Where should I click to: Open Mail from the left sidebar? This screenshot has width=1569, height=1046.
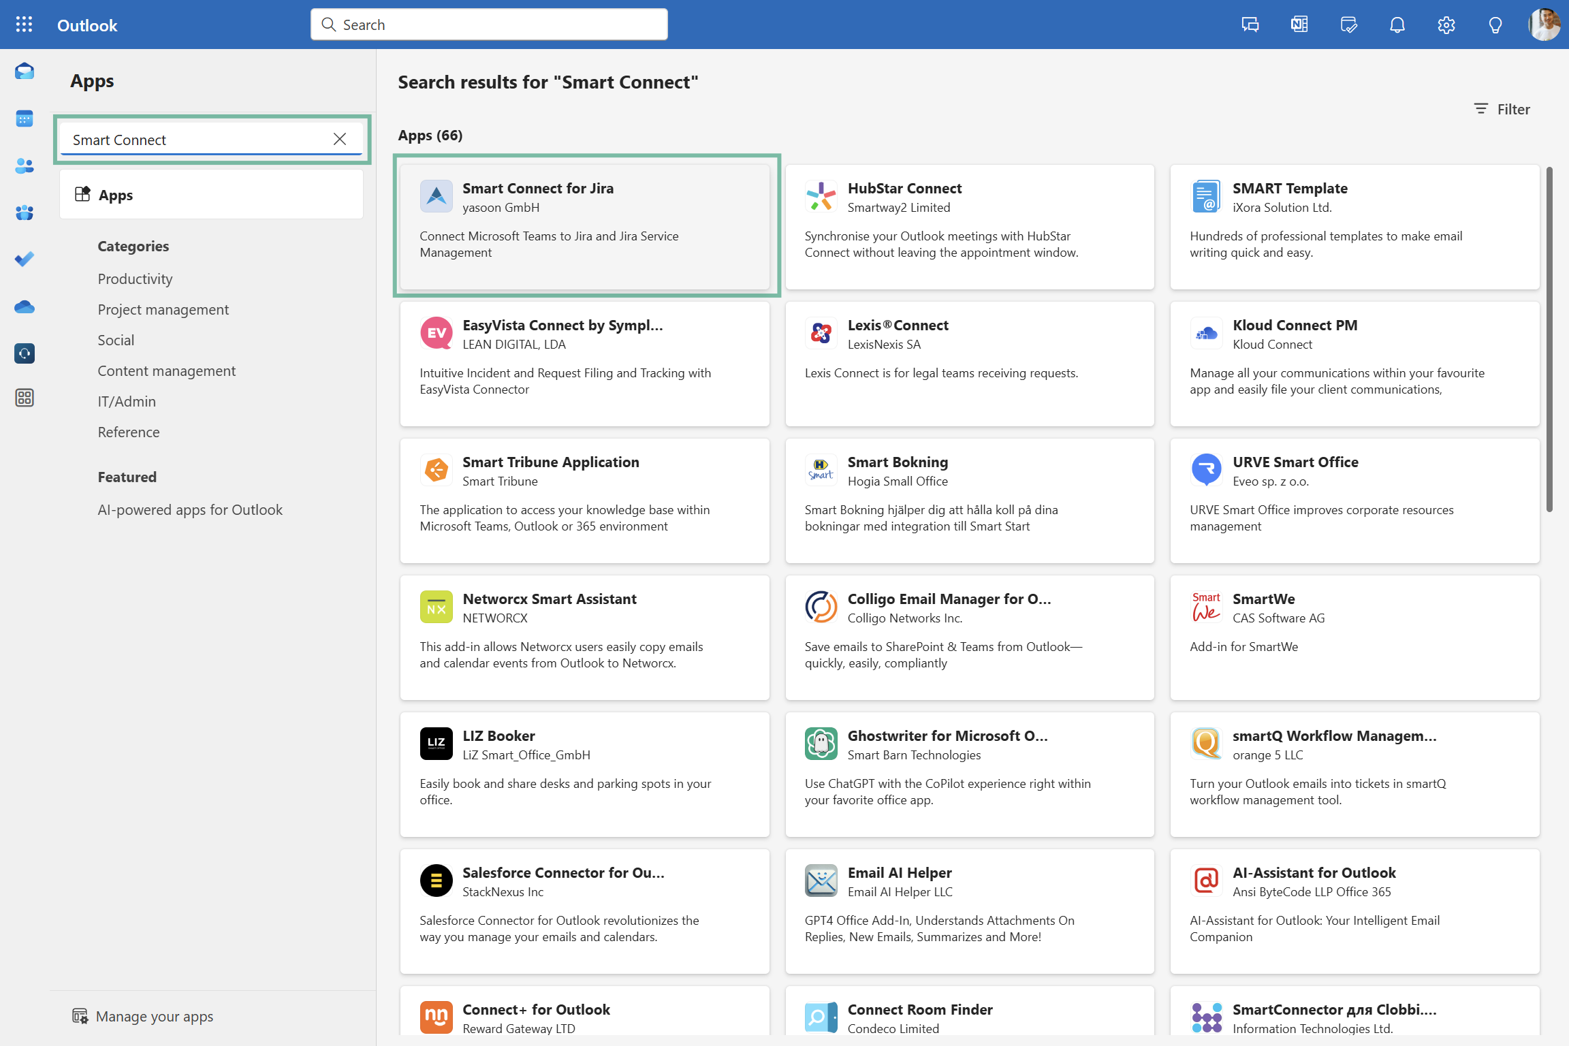[x=25, y=72]
